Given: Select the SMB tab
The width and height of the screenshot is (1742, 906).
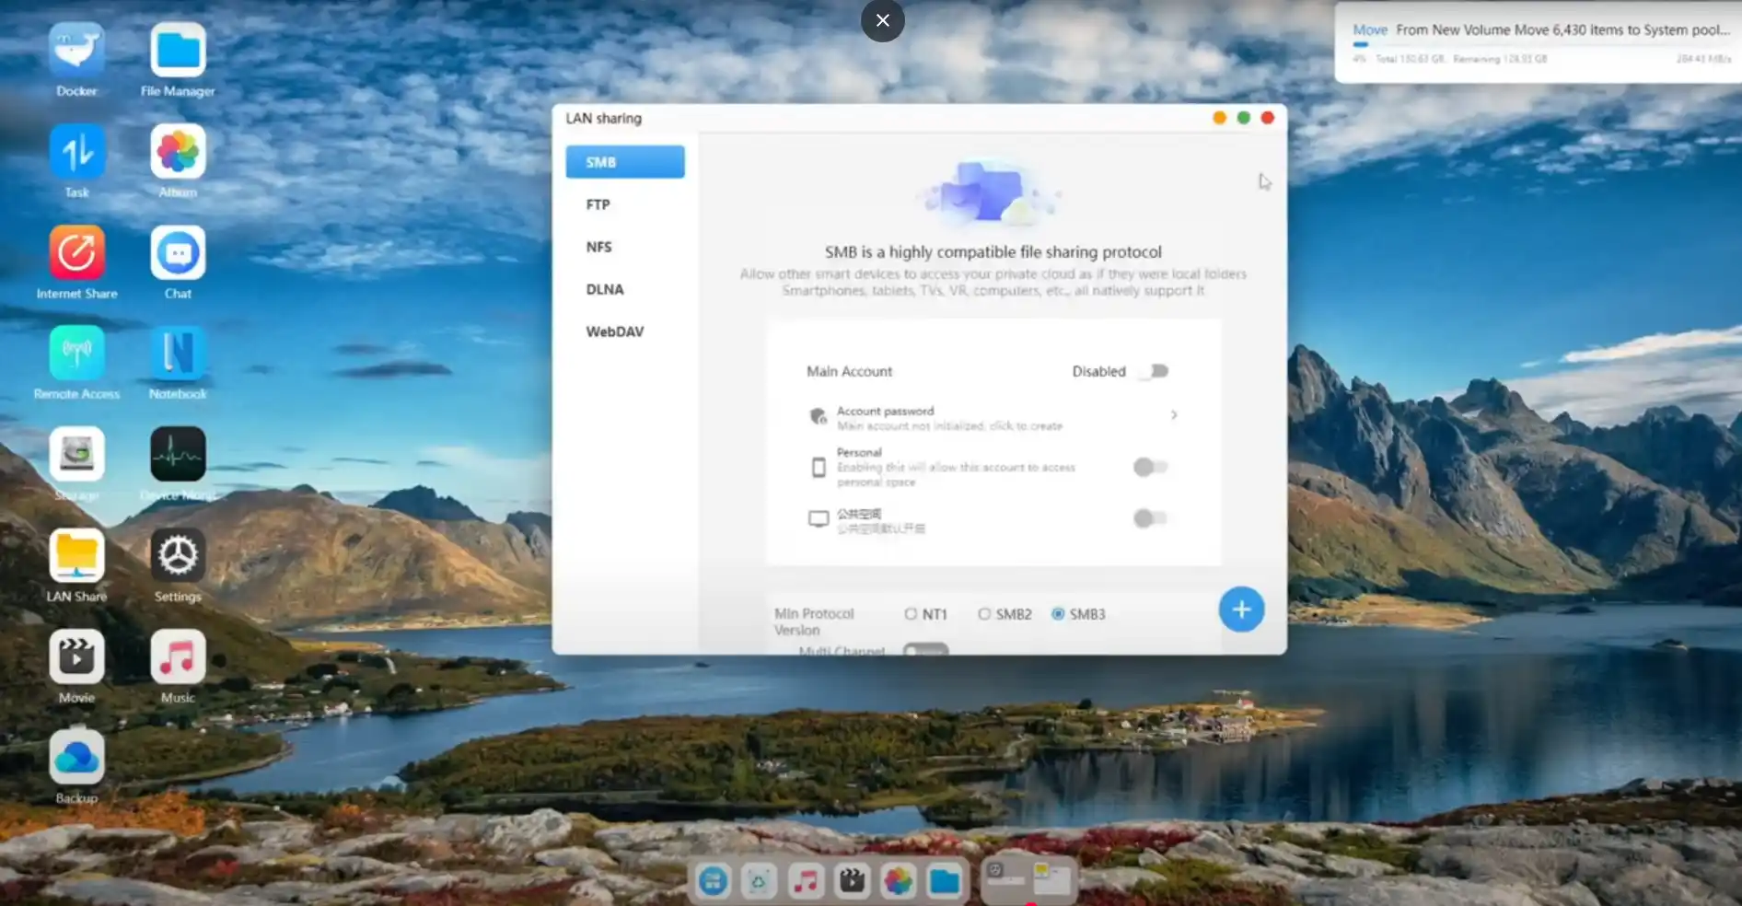Looking at the screenshot, I should click(625, 162).
